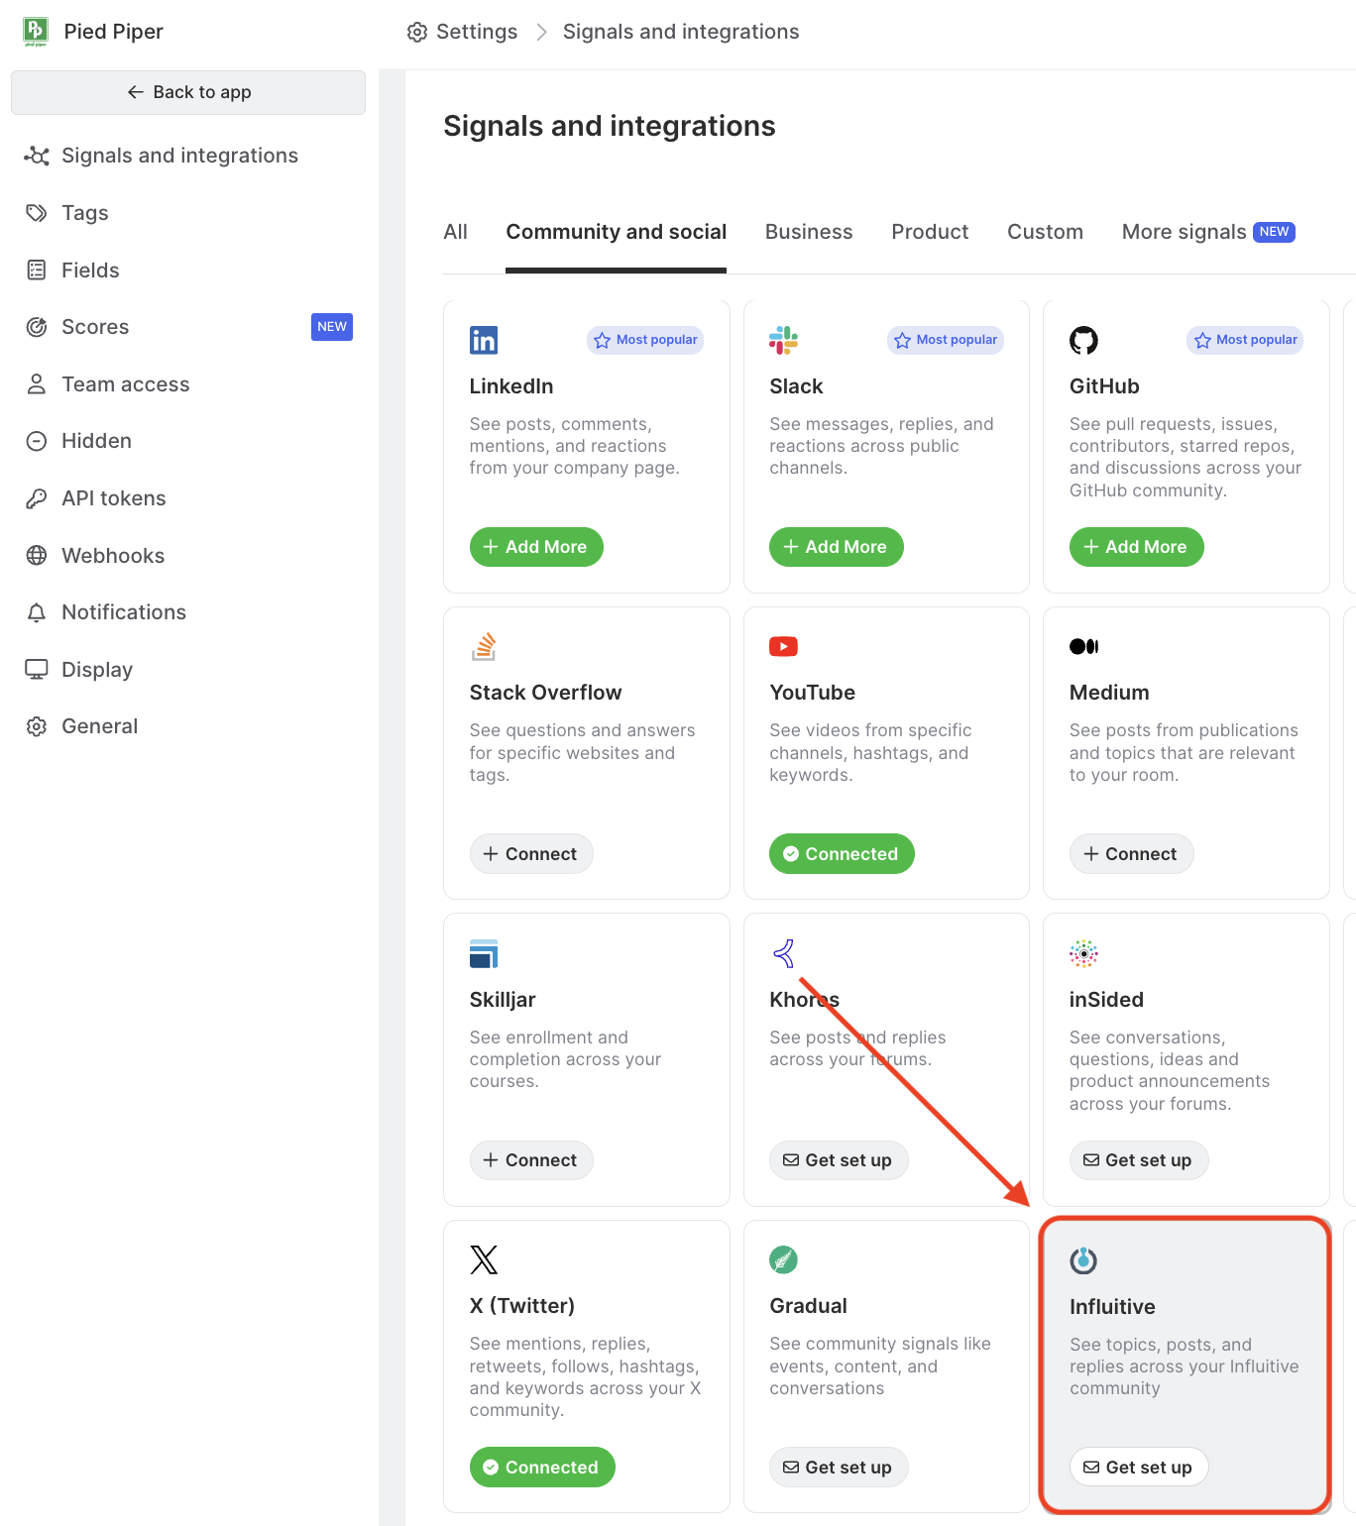Screen dimensions: 1356x1526
Task: Click the X (Twitter) Connected button
Action: click(x=542, y=1468)
